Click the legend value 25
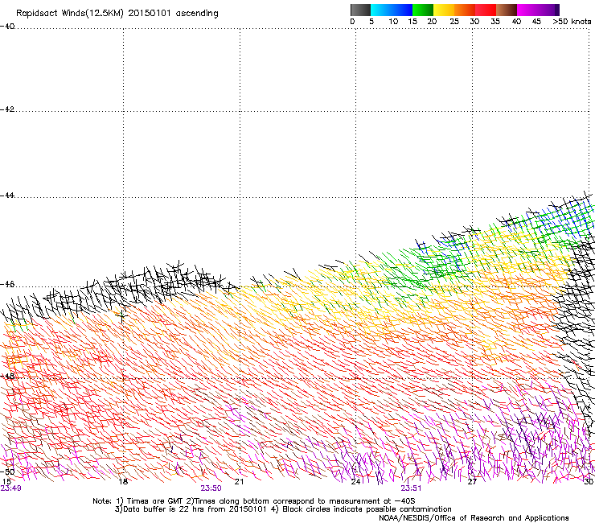The height and width of the screenshot is (523, 595). (x=454, y=22)
